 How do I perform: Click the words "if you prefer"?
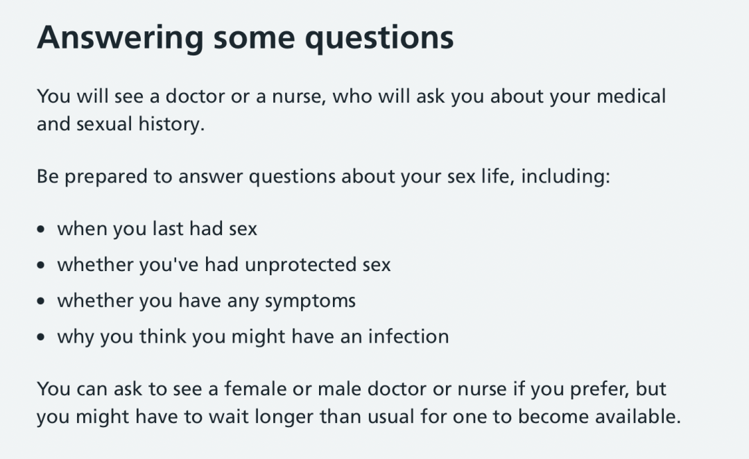tap(569, 389)
